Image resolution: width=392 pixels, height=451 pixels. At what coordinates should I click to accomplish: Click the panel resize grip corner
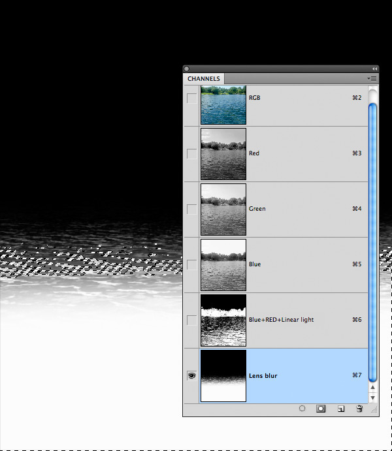(374, 410)
